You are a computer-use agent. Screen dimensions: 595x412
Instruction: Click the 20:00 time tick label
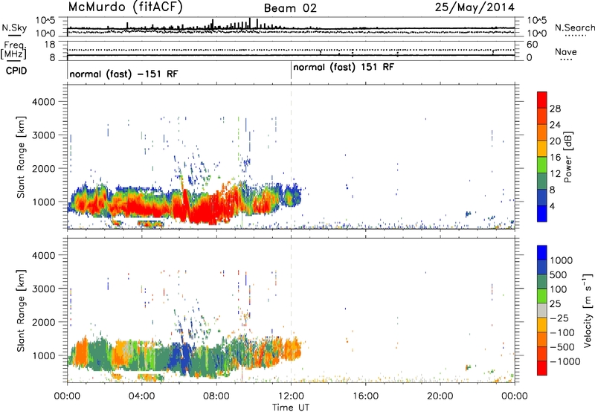pyautogui.click(x=440, y=396)
